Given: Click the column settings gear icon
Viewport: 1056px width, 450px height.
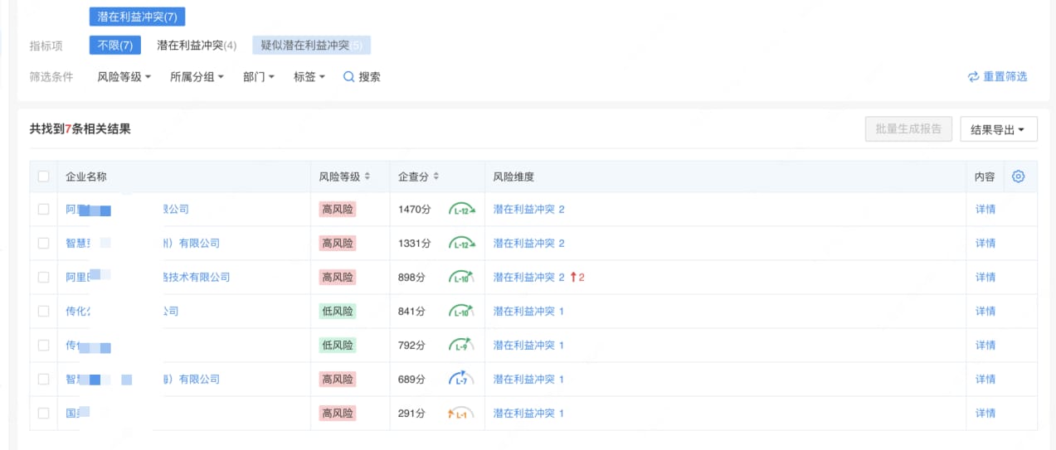Looking at the screenshot, I should pyautogui.click(x=1019, y=177).
